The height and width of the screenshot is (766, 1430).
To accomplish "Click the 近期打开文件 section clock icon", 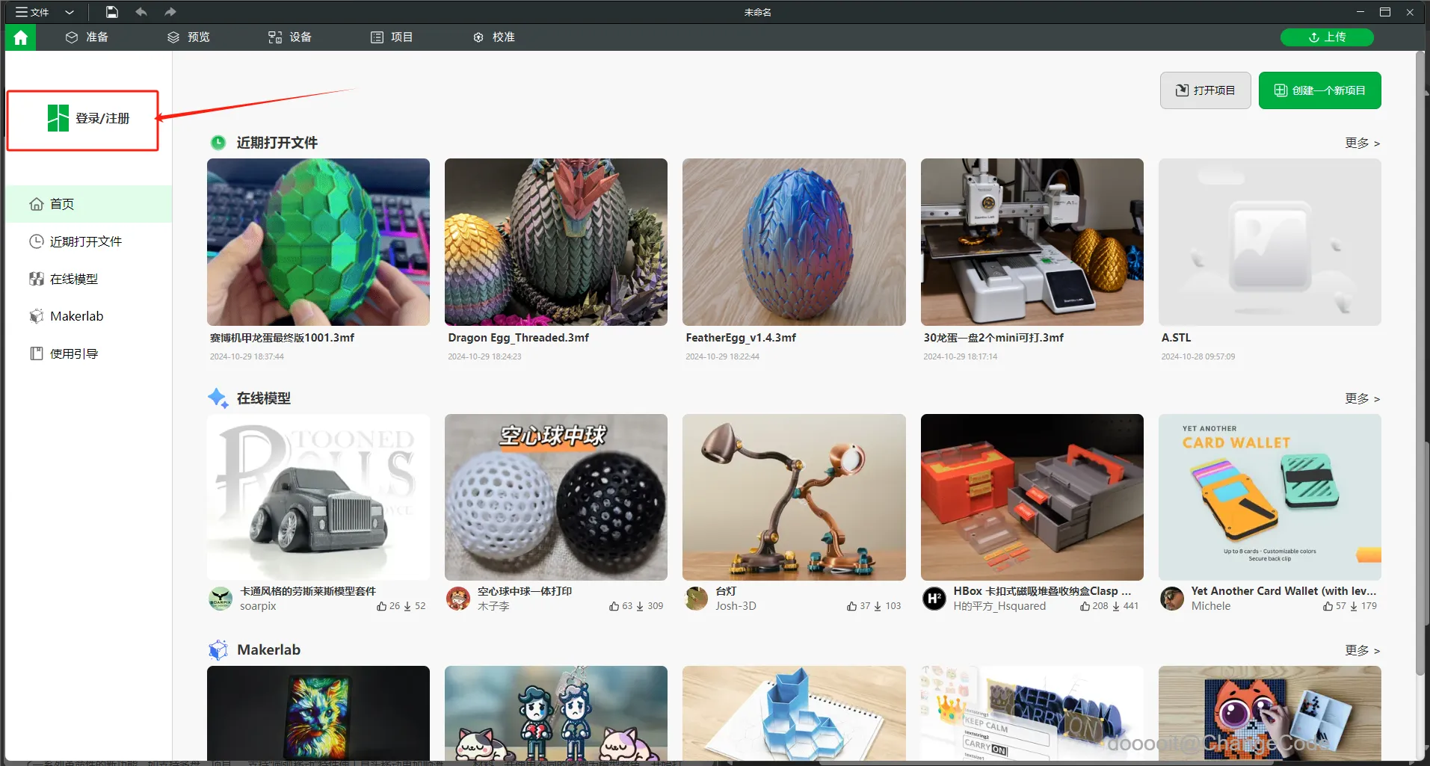I will tap(218, 143).
